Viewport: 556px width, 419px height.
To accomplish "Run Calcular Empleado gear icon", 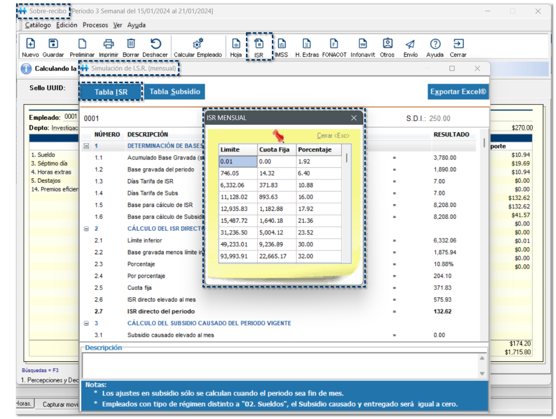I will (x=198, y=44).
